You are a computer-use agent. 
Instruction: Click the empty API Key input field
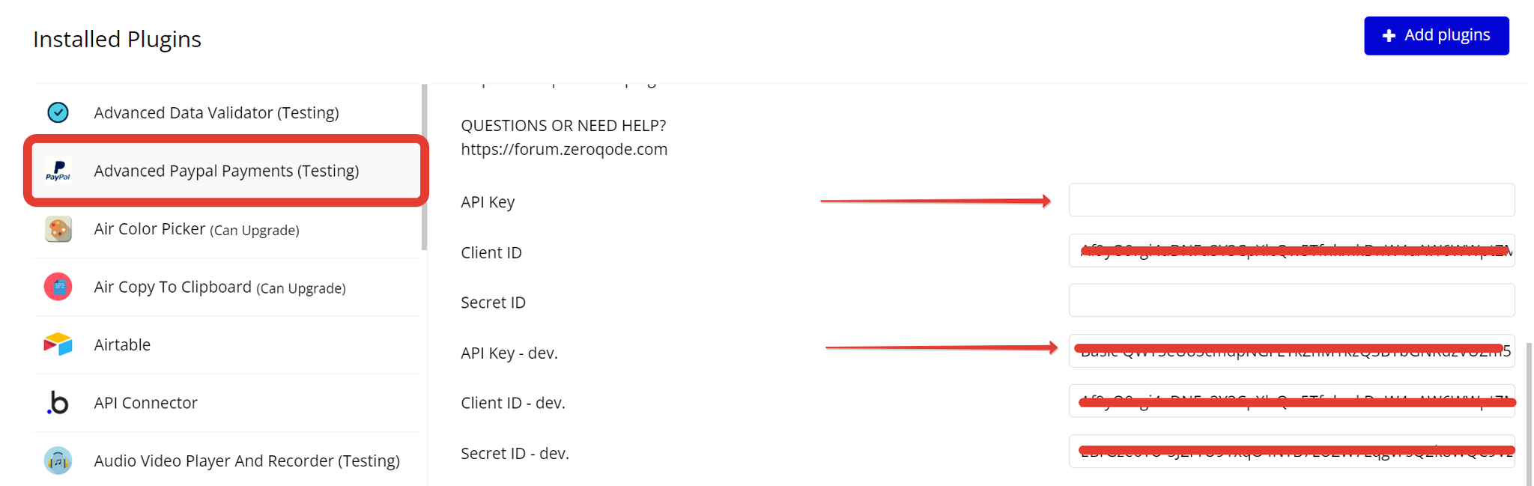[x=1291, y=200]
